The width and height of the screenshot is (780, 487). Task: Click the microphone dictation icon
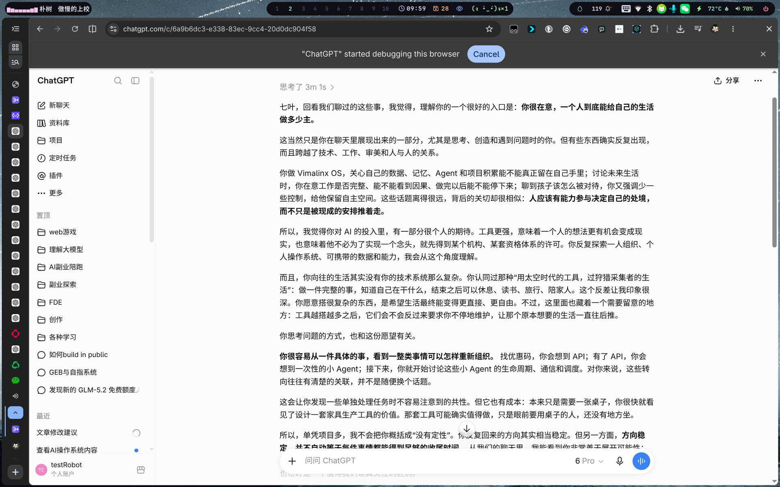coord(620,461)
